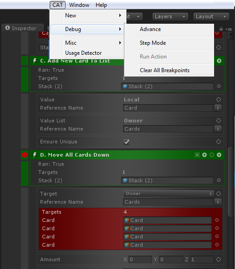Click the plus icon on Move All Cards Down header

click(x=204, y=155)
